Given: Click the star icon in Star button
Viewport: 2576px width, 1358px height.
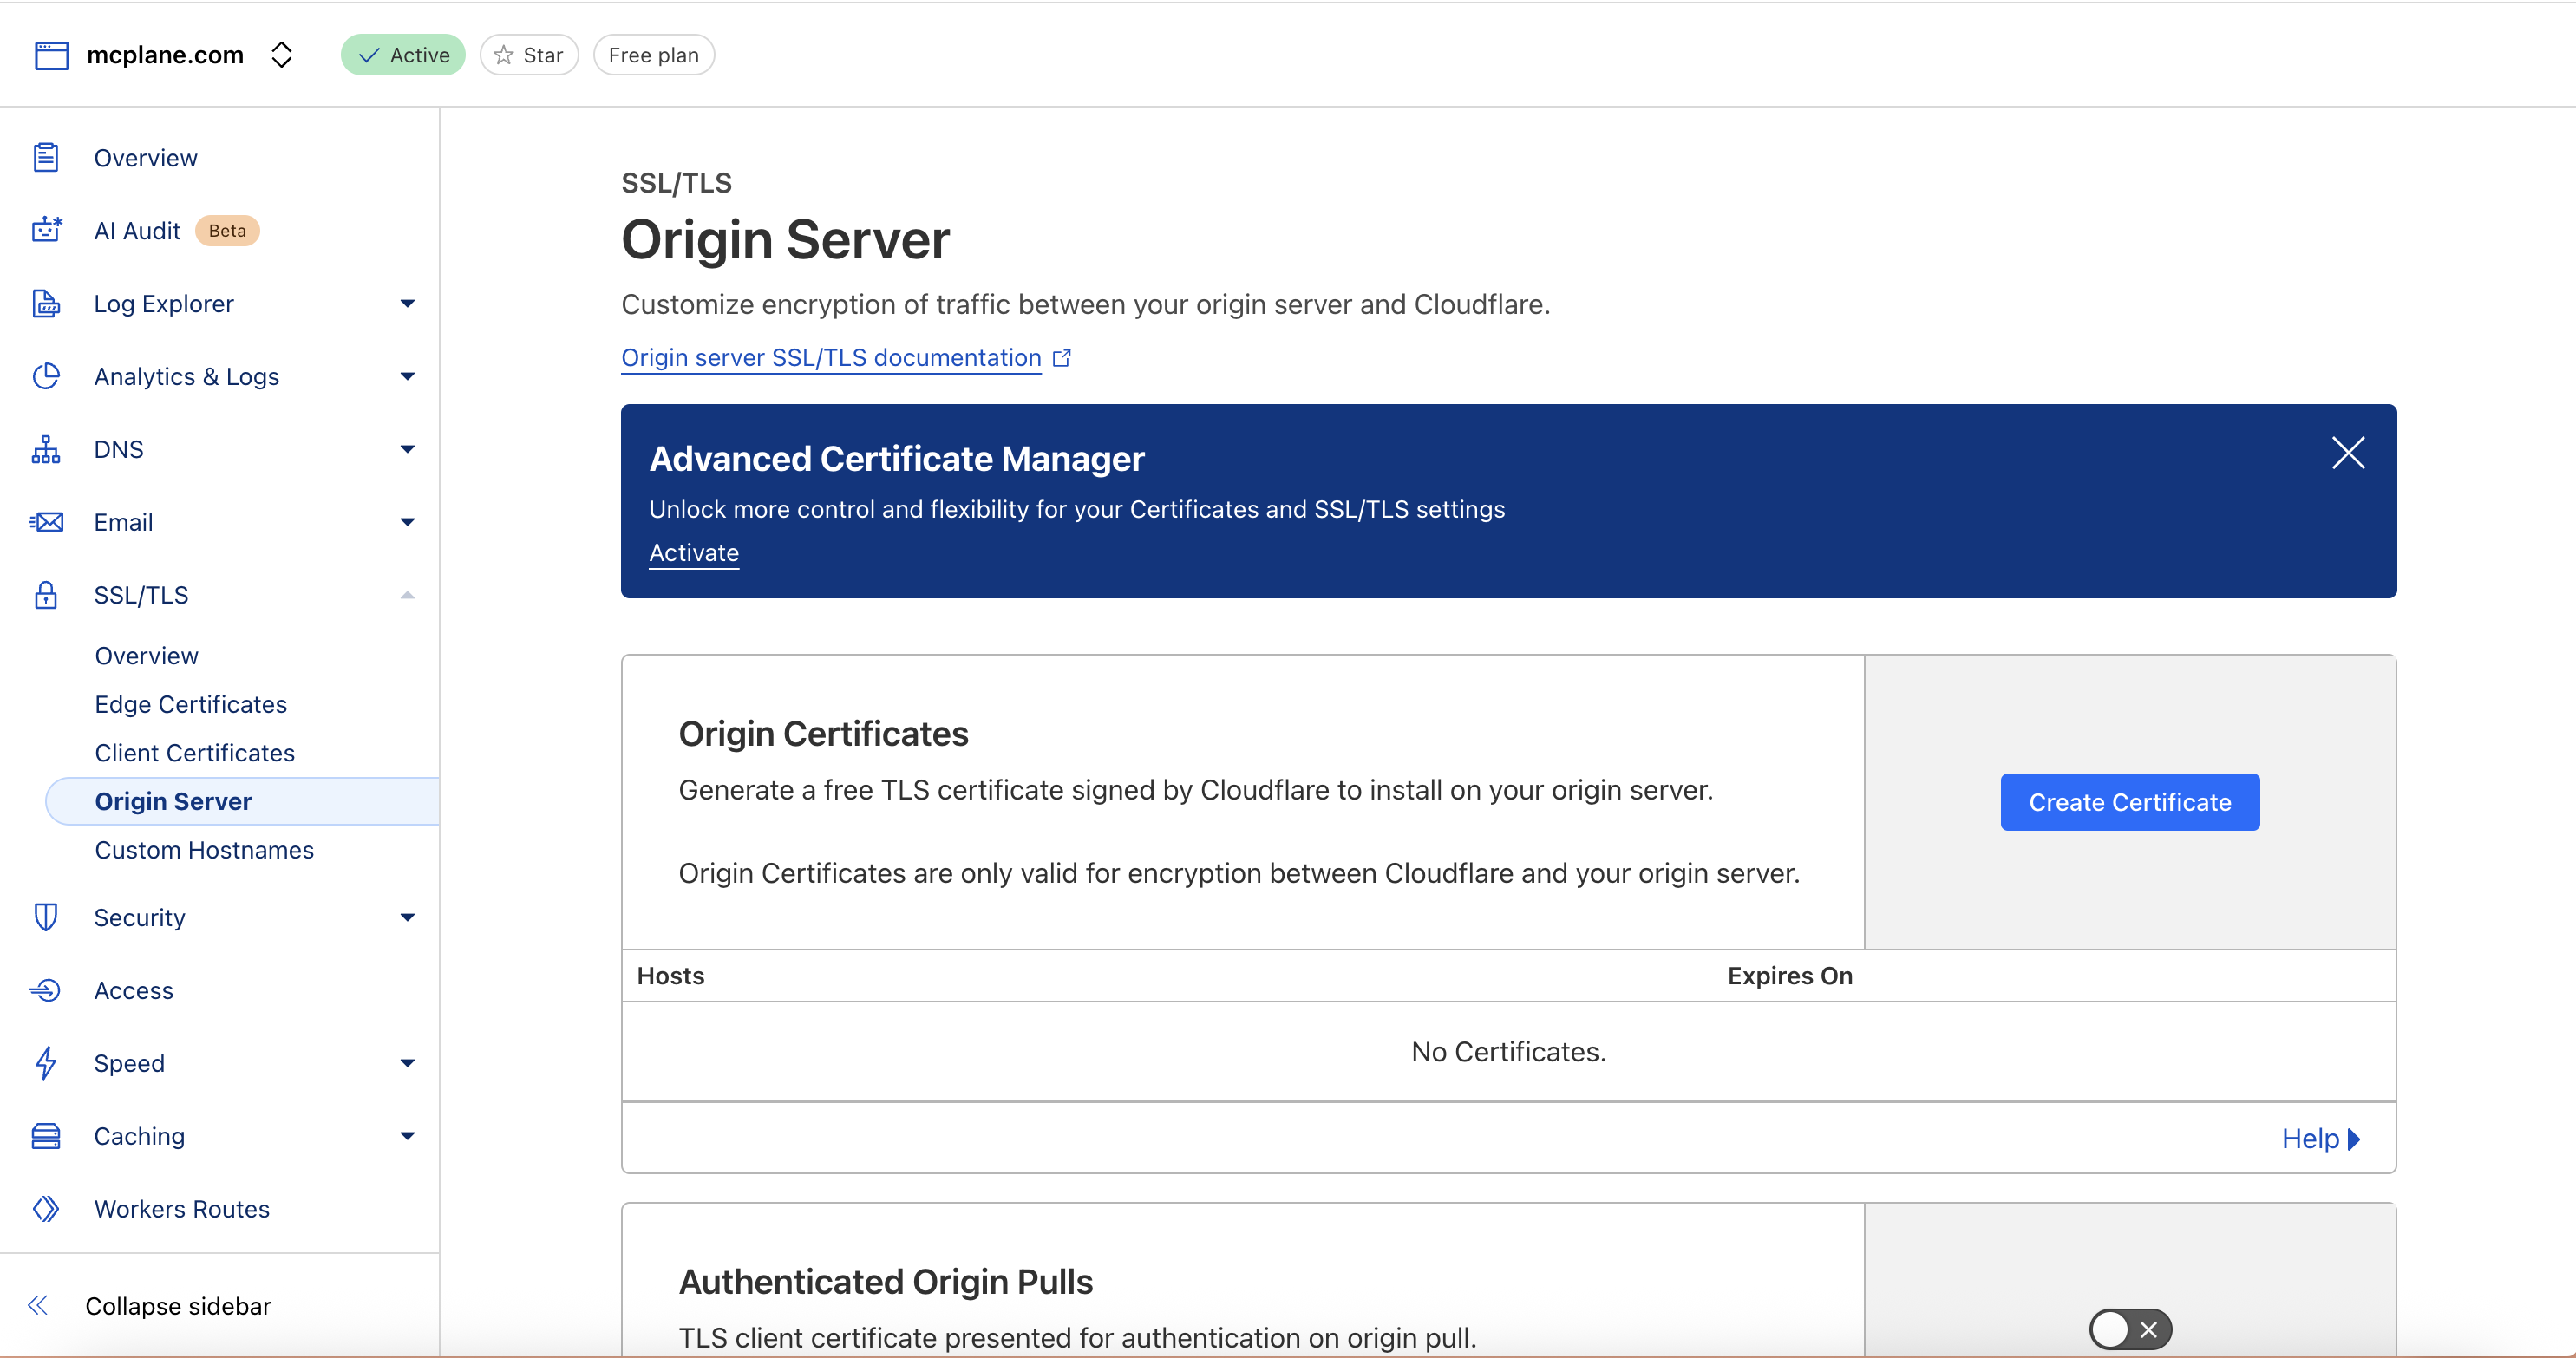Looking at the screenshot, I should point(504,55).
